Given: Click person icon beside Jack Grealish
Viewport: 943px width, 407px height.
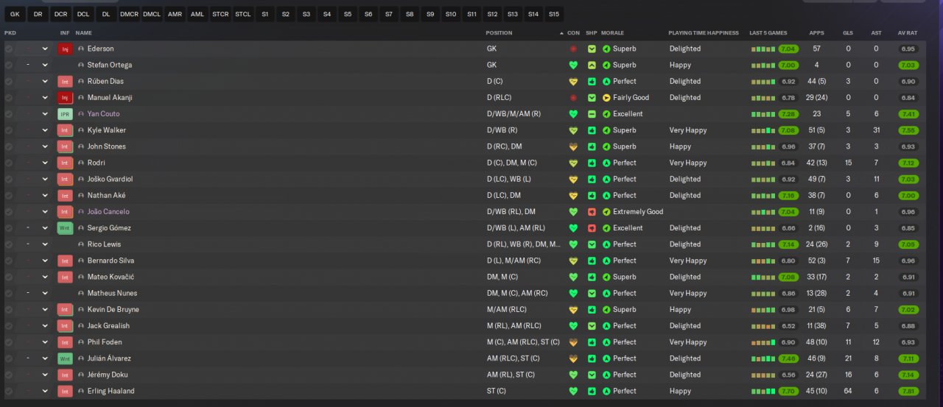Looking at the screenshot, I should 81,325.
